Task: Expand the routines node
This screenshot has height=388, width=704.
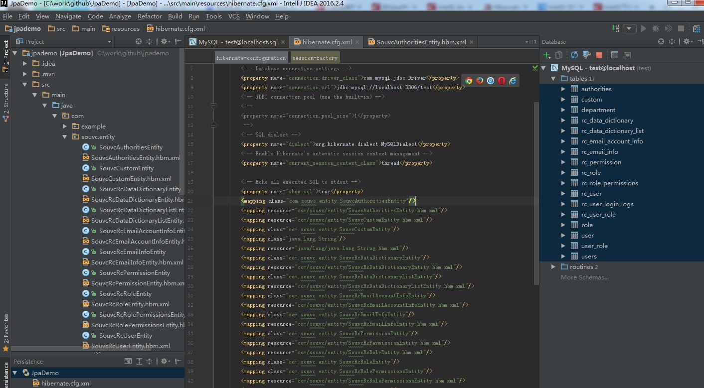Action: click(553, 267)
